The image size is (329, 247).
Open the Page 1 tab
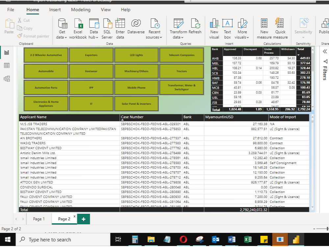click(x=38, y=218)
